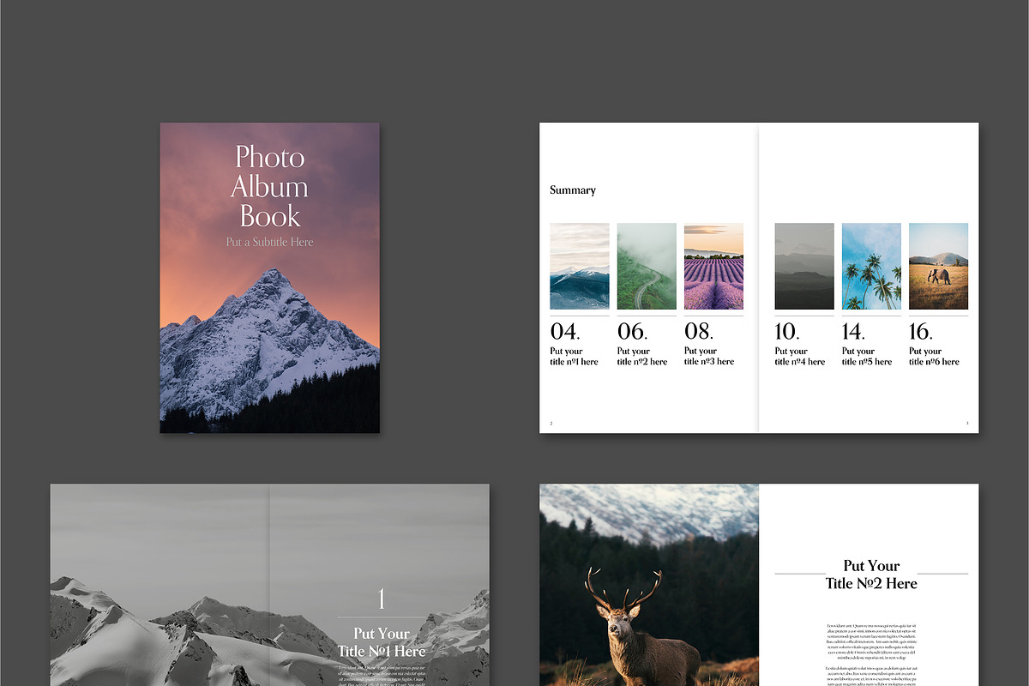Screen dimensions: 1029x686
Task: Select 'Put your title nº5 here' text
Action: (867, 357)
